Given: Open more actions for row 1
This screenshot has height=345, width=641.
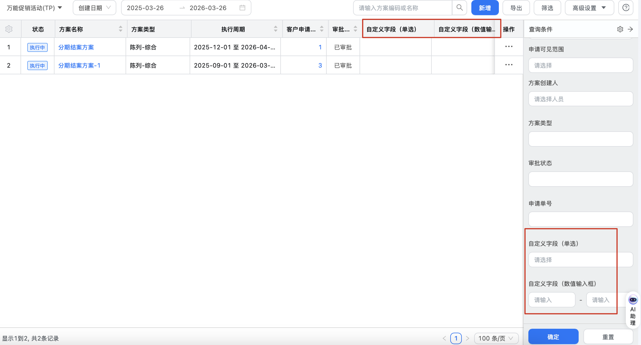Looking at the screenshot, I should click(x=509, y=47).
